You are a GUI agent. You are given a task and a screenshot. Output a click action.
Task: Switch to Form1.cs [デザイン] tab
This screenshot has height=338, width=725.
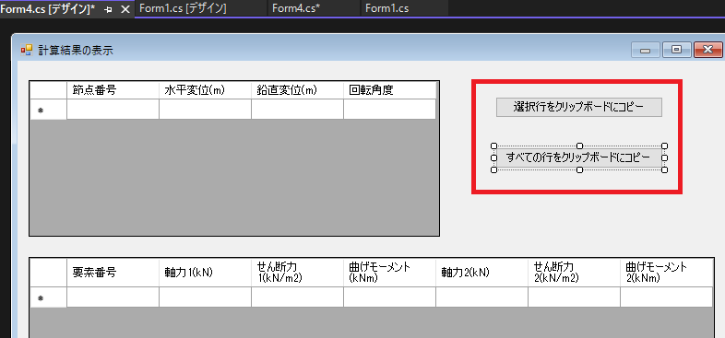(183, 9)
